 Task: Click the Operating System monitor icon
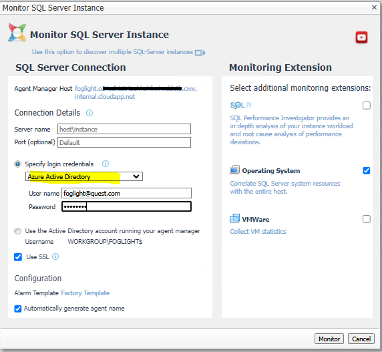click(234, 170)
